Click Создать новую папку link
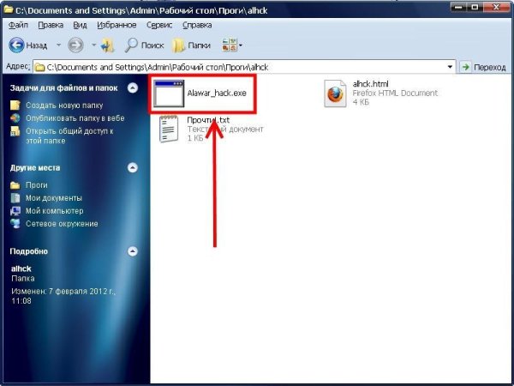 [64, 106]
